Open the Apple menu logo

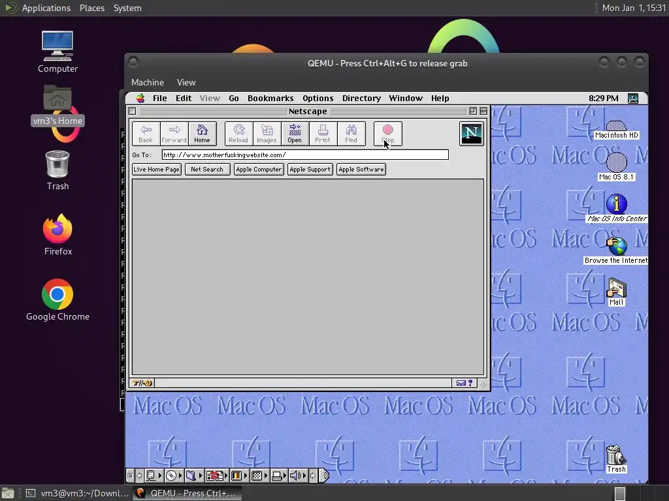(x=140, y=99)
